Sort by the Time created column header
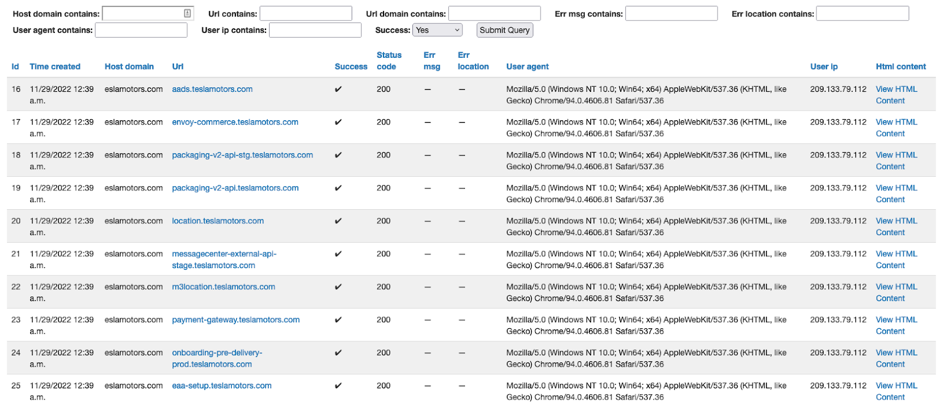944x419 pixels. click(x=55, y=67)
